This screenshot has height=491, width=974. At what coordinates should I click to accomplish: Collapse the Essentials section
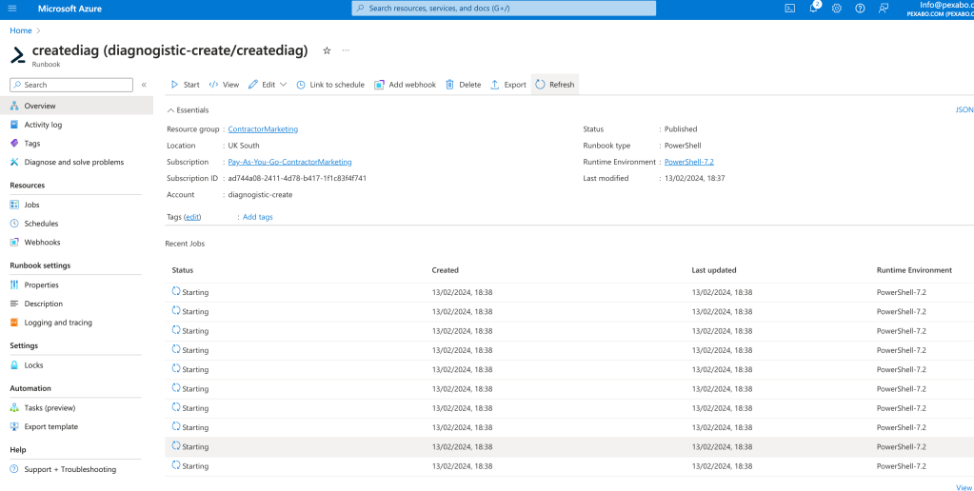tap(188, 109)
